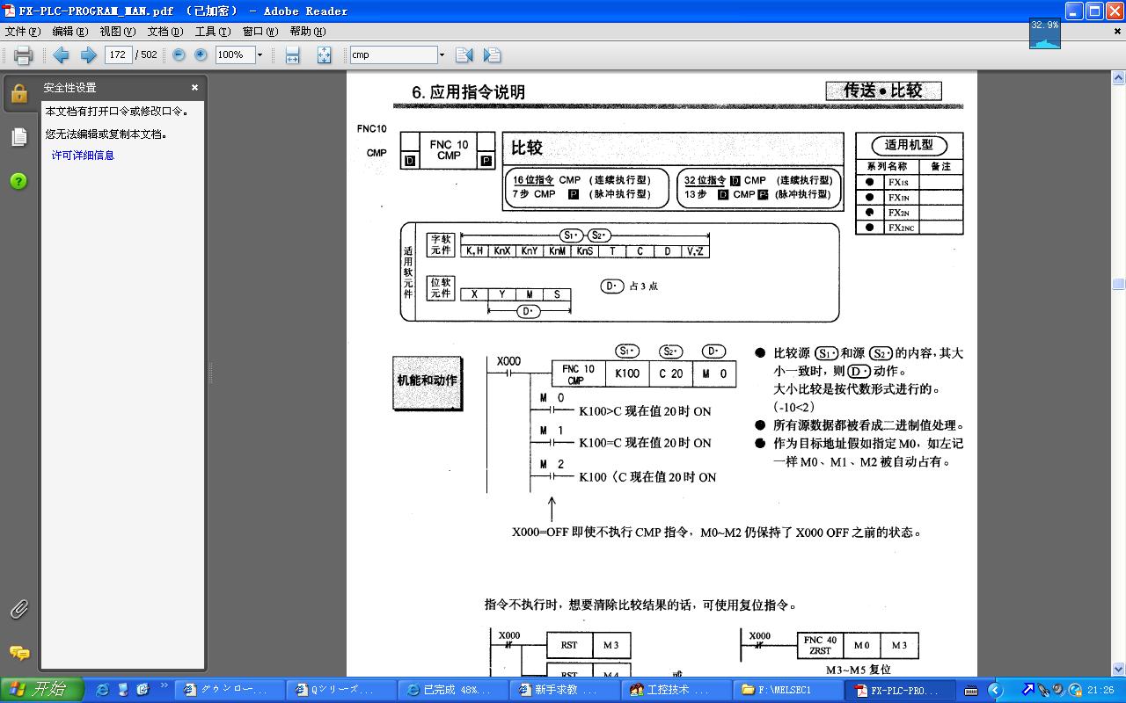Expand the find box options dropdown

pos(442,55)
